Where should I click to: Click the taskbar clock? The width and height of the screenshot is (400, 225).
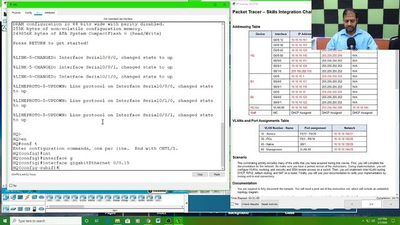tap(383, 221)
